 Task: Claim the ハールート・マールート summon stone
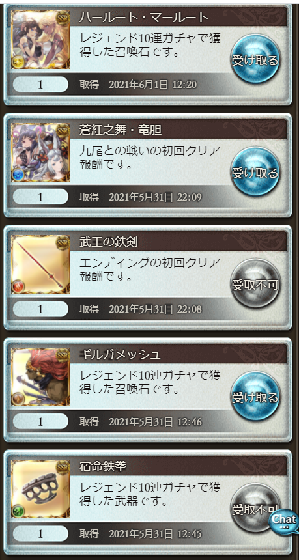pos(255,60)
